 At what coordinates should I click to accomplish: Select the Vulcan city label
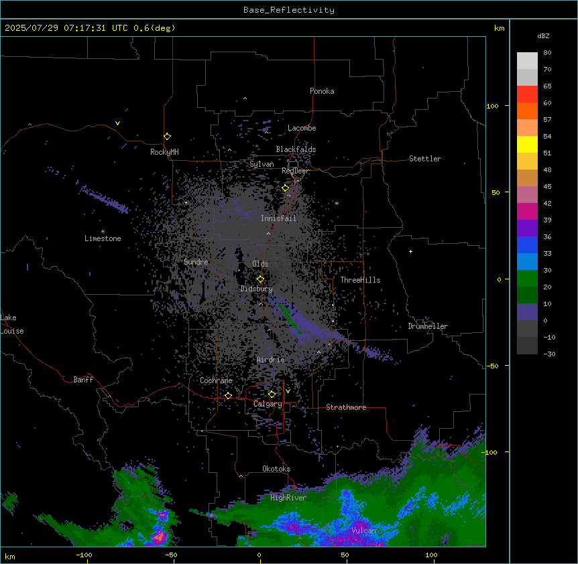click(363, 531)
